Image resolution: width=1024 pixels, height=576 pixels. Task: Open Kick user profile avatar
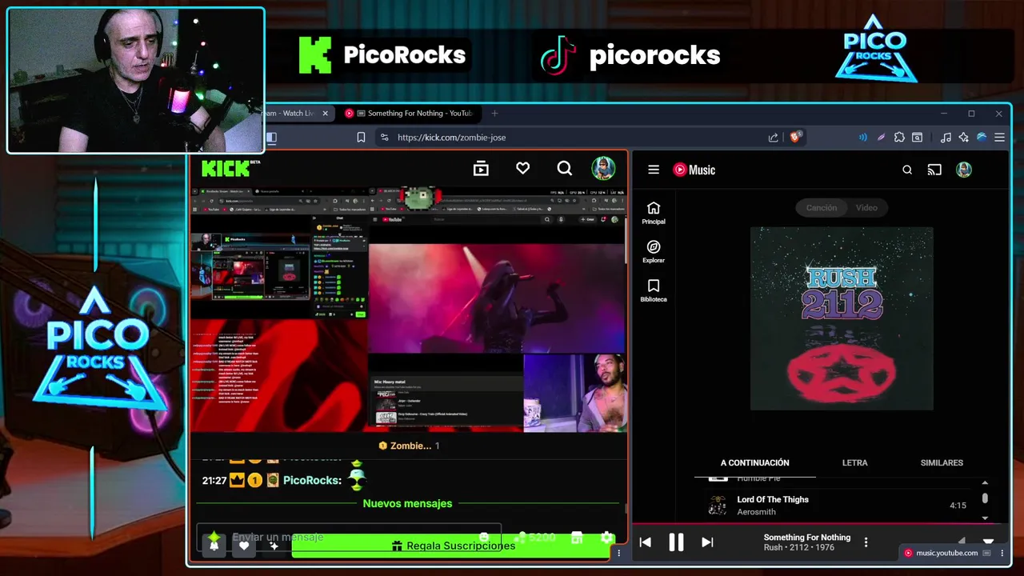pyautogui.click(x=603, y=168)
